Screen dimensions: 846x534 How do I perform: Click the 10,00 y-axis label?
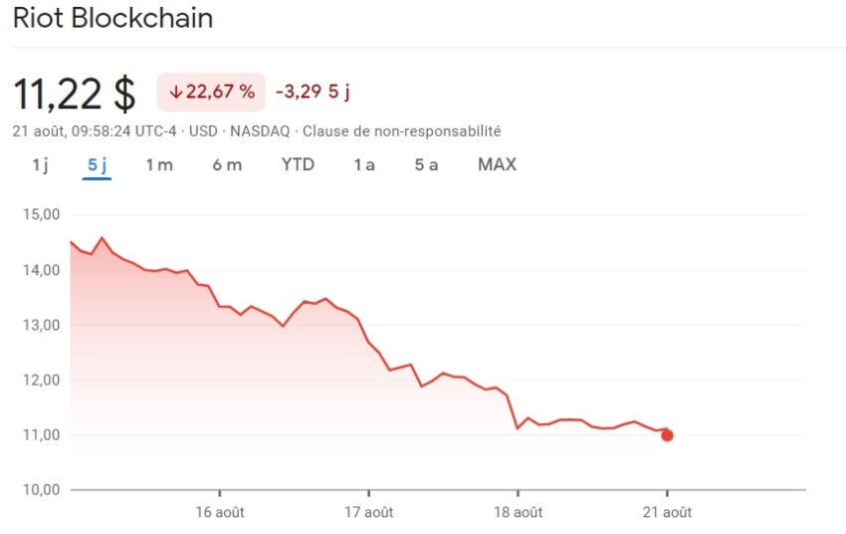click(41, 490)
